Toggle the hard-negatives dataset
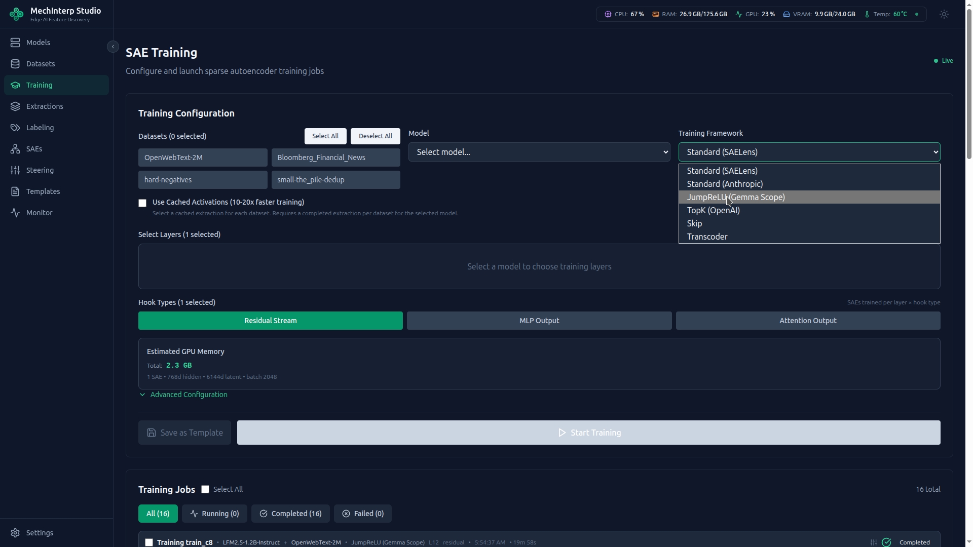This screenshot has height=547, width=973. coord(203,180)
